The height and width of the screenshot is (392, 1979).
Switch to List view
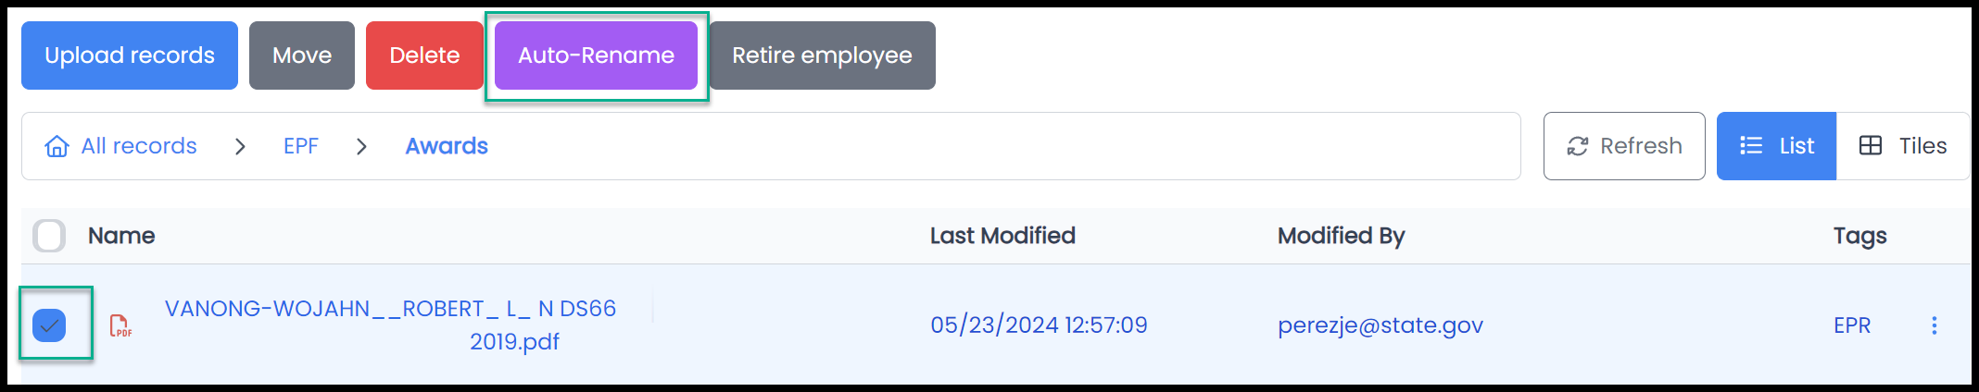click(1776, 146)
